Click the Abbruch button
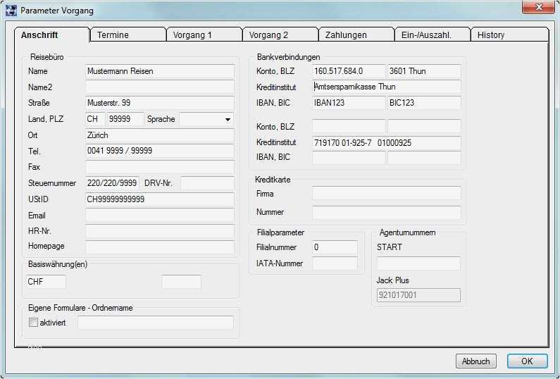 [475, 361]
